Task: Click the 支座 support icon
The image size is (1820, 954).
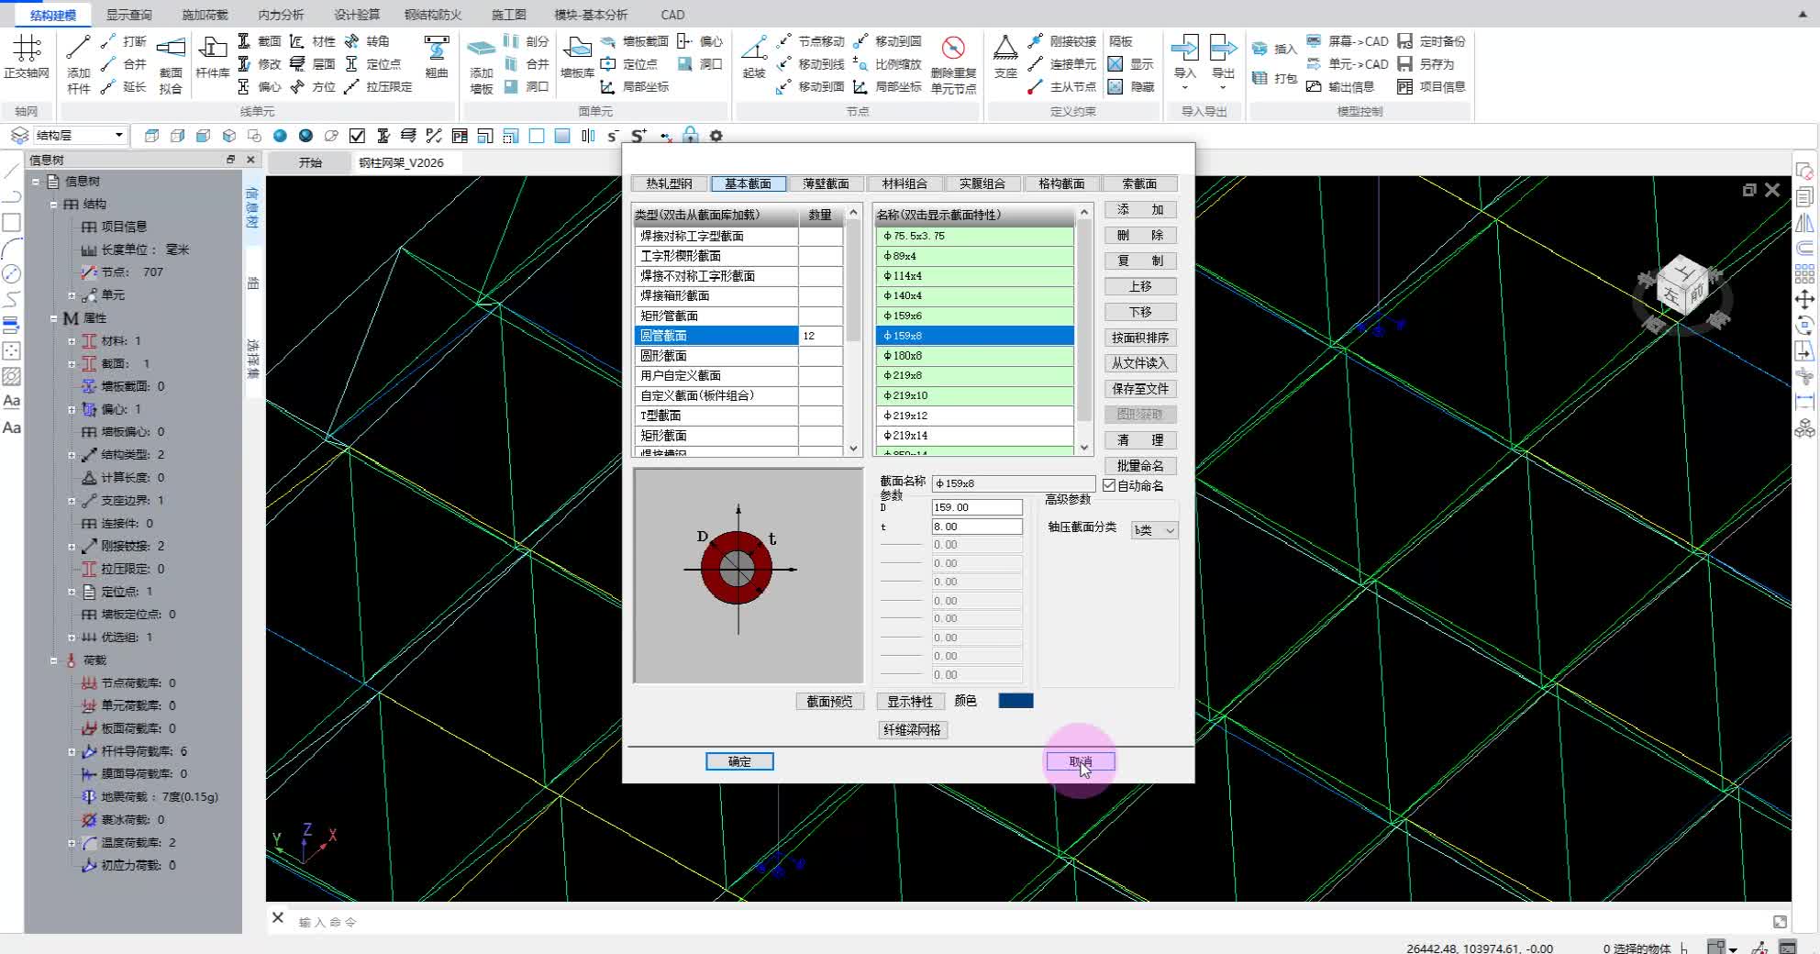Action: pos(1005,49)
